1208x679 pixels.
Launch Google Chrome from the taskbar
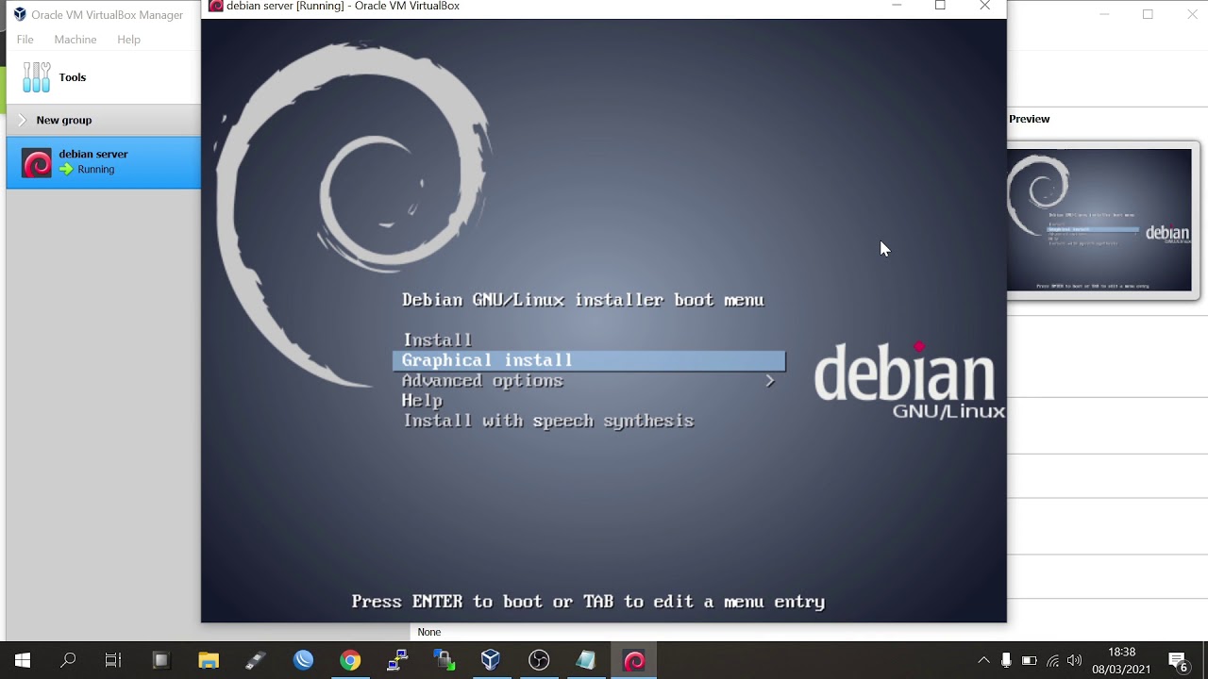coord(350,660)
